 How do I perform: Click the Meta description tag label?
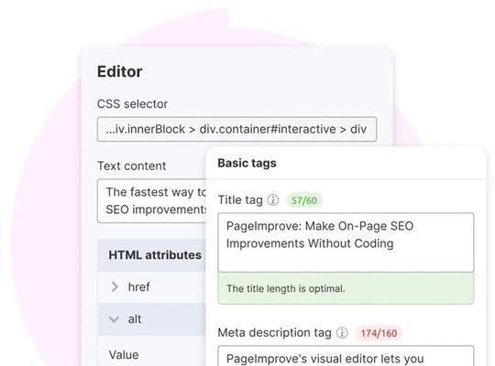tap(274, 332)
